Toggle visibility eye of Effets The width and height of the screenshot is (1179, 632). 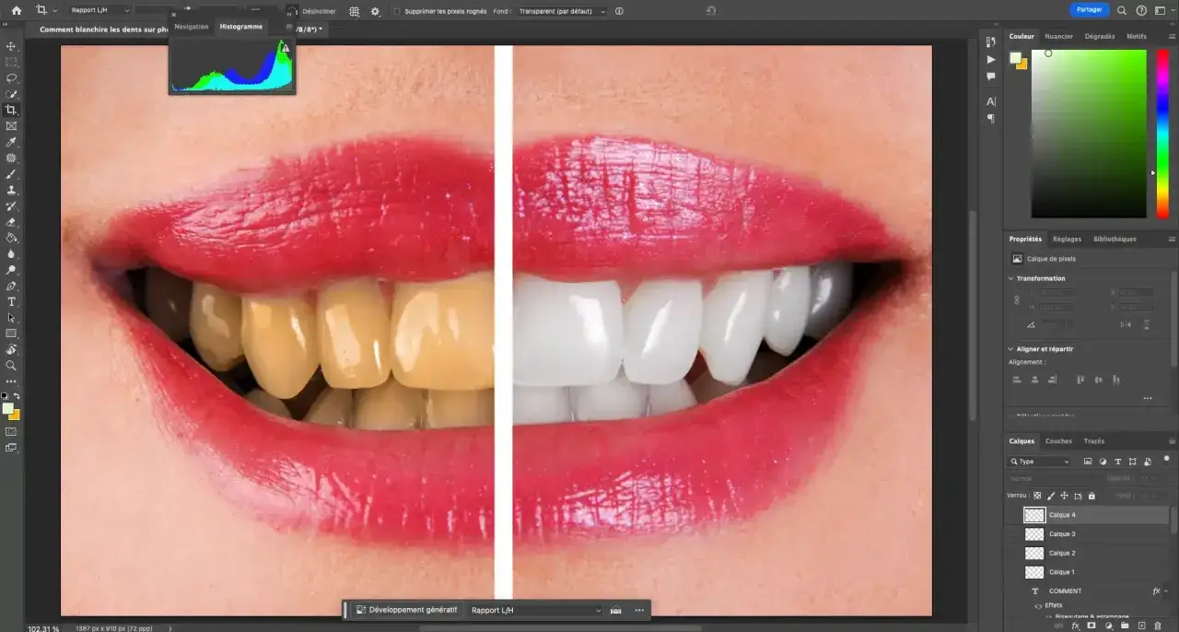click(1038, 605)
